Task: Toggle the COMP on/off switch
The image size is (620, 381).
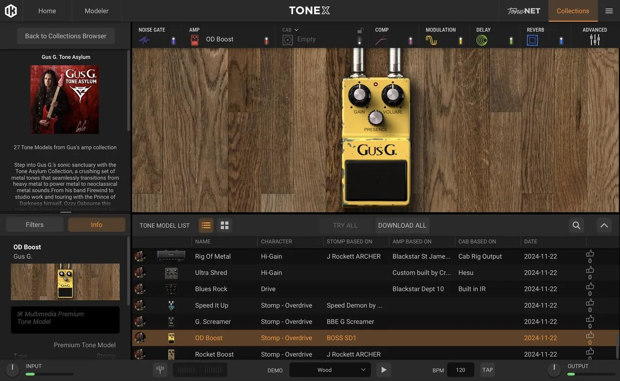Action: click(410, 41)
